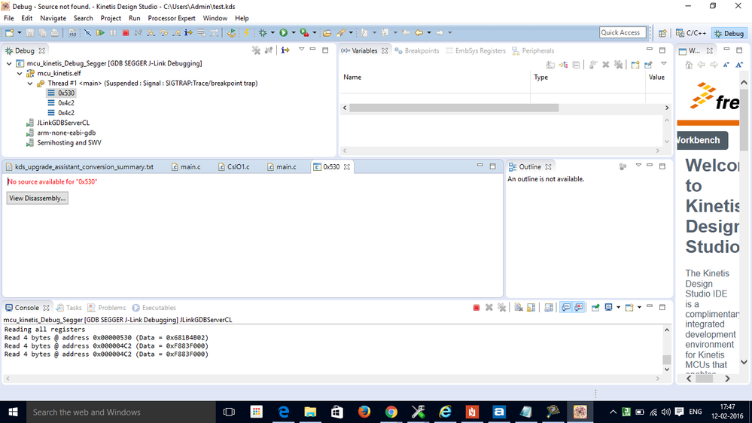Click the Step Over toolbar icon

(x=163, y=32)
